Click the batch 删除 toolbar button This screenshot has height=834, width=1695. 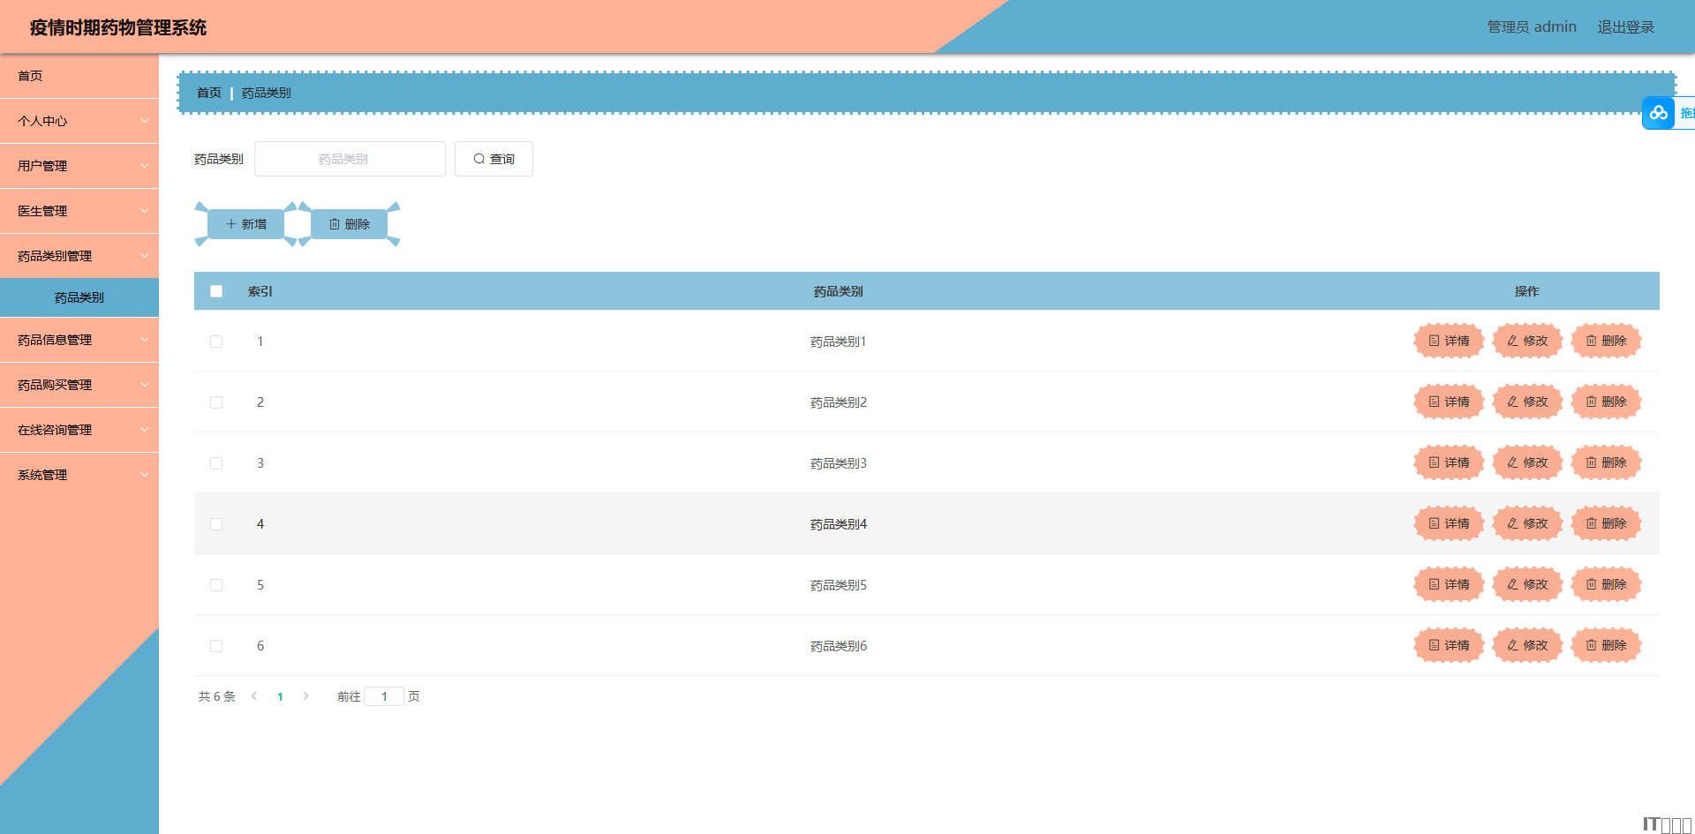coord(349,224)
